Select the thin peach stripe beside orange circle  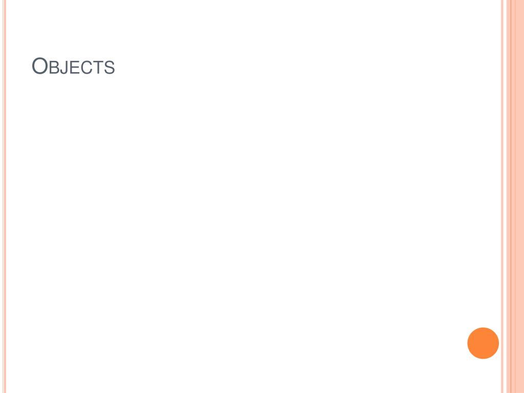pos(502,196)
